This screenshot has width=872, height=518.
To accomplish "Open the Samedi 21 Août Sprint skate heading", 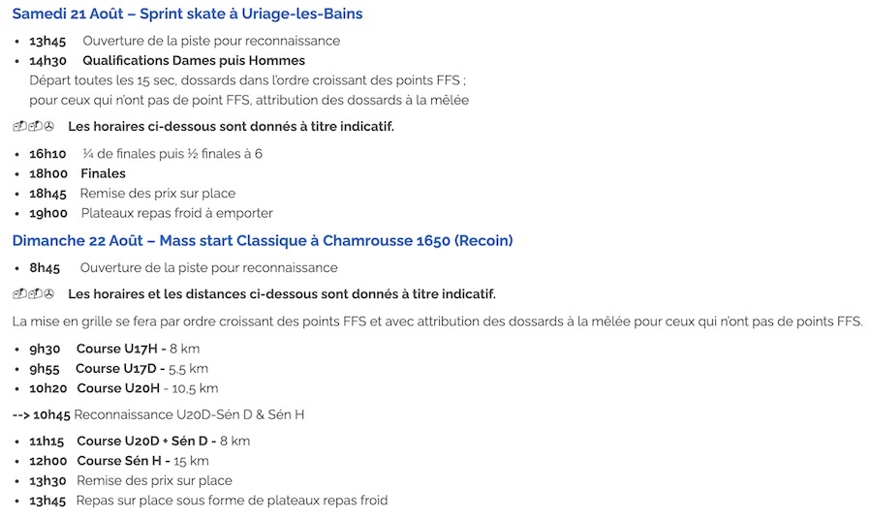I will tap(187, 14).
